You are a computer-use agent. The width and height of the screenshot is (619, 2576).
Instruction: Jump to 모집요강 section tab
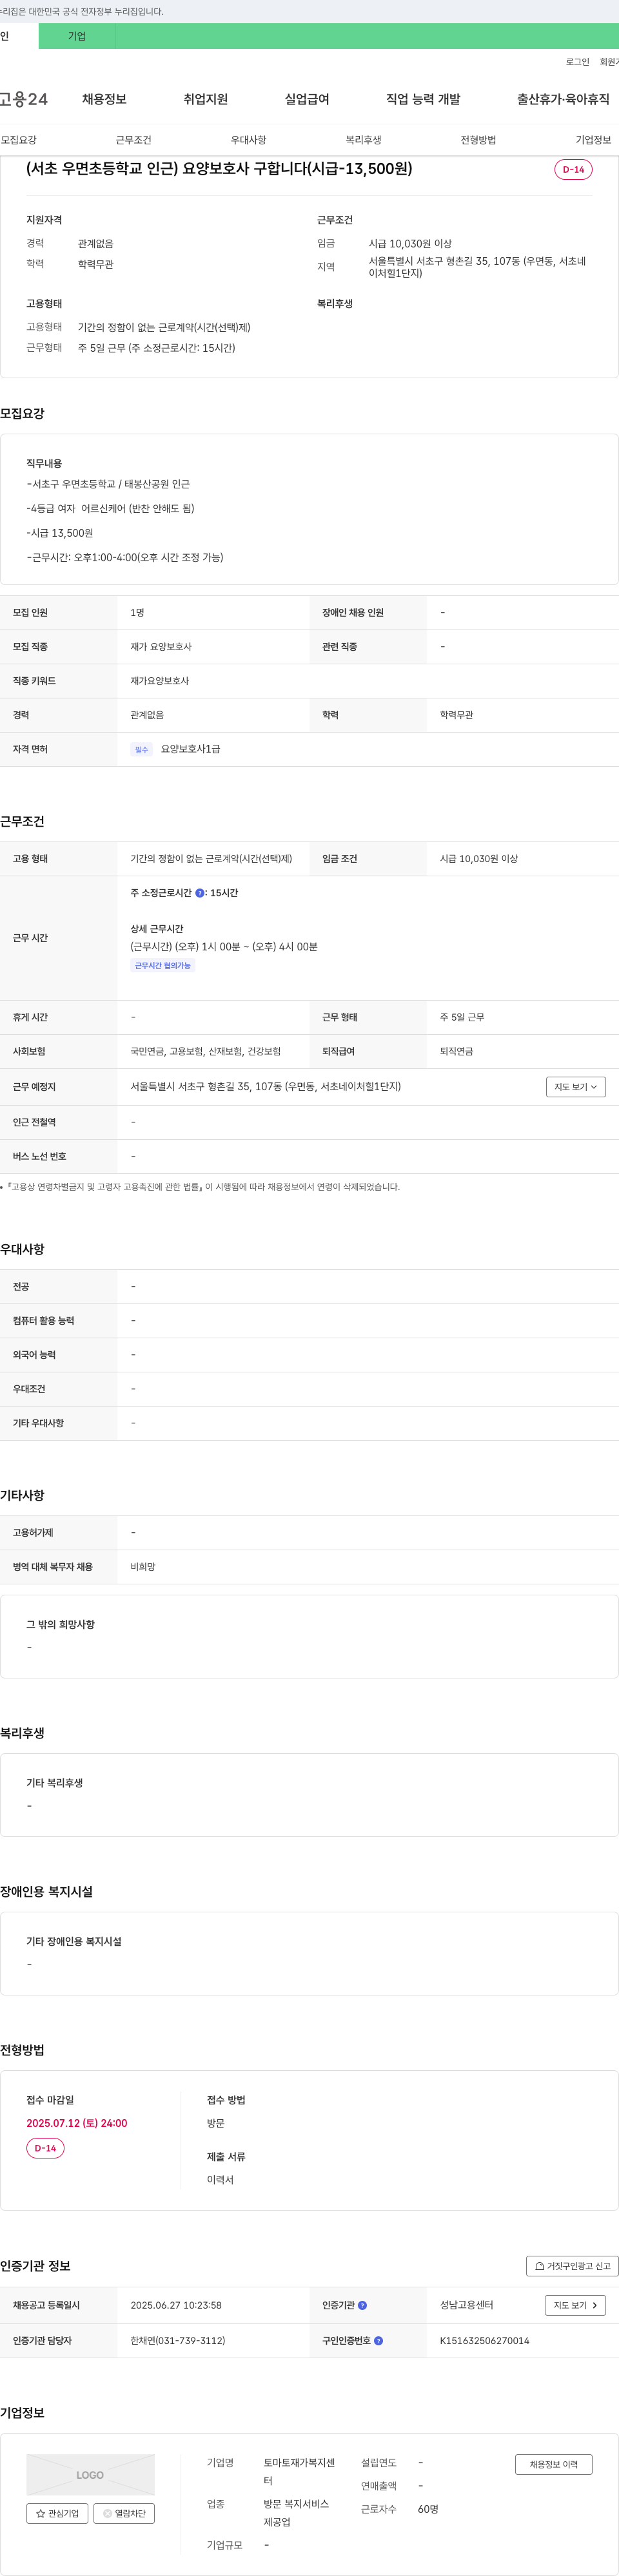[x=18, y=140]
